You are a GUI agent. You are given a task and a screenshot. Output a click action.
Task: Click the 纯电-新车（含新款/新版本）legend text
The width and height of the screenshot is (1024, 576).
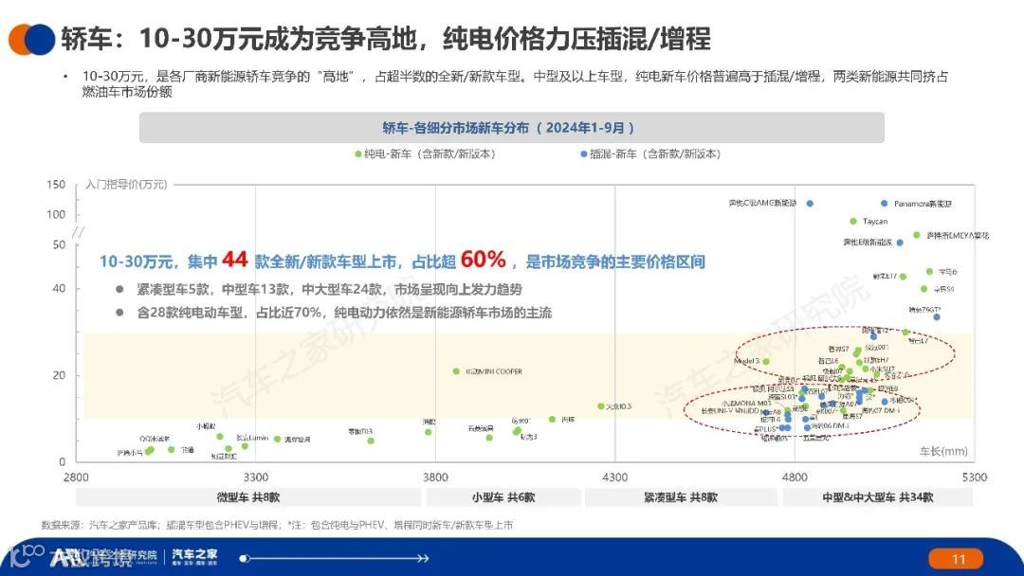pyautogui.click(x=430, y=154)
